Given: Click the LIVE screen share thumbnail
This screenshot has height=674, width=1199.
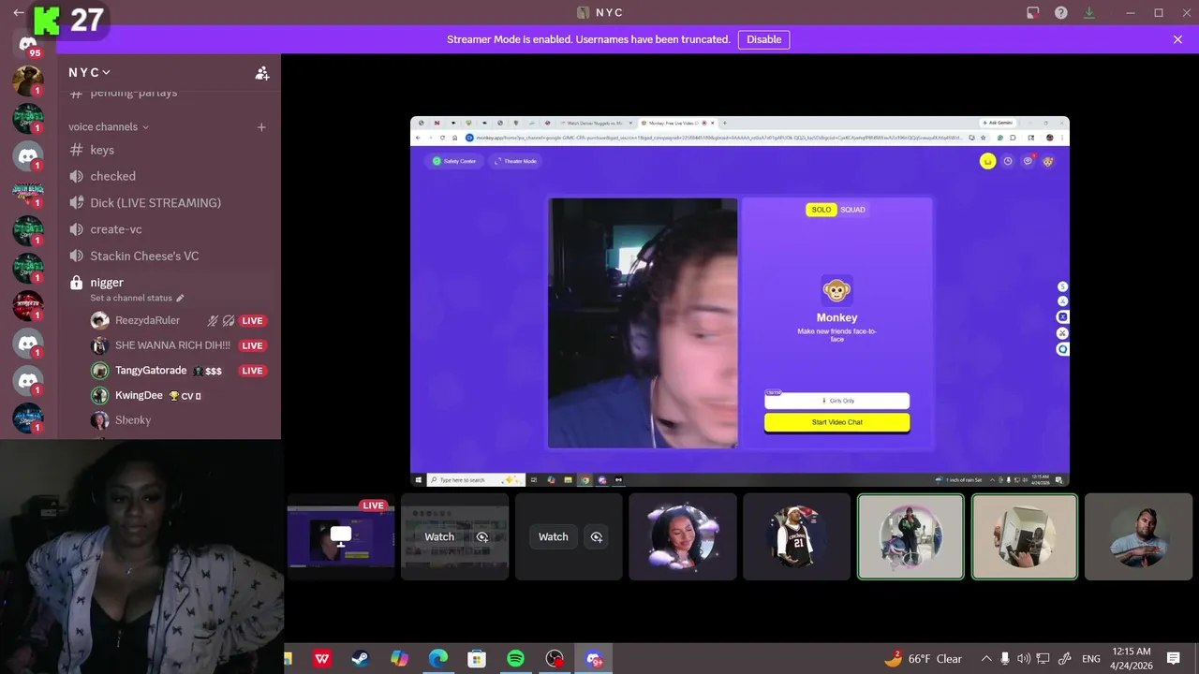Looking at the screenshot, I should (x=341, y=537).
